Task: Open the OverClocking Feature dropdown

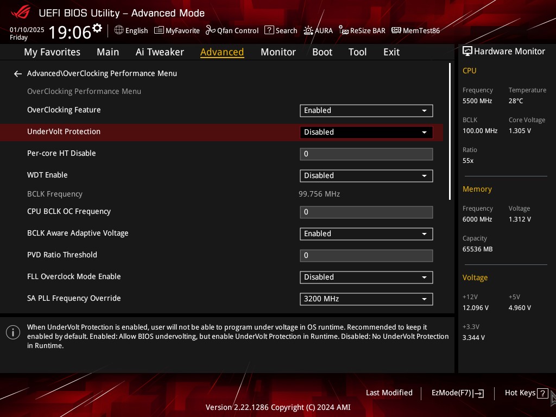Action: (x=366, y=110)
